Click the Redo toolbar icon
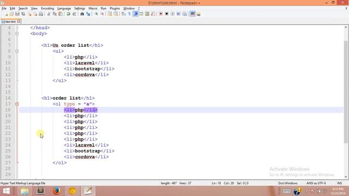349x196 pixels. [74, 14]
